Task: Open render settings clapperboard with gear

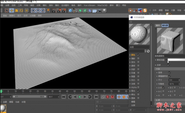Action: (x=64, y=10)
